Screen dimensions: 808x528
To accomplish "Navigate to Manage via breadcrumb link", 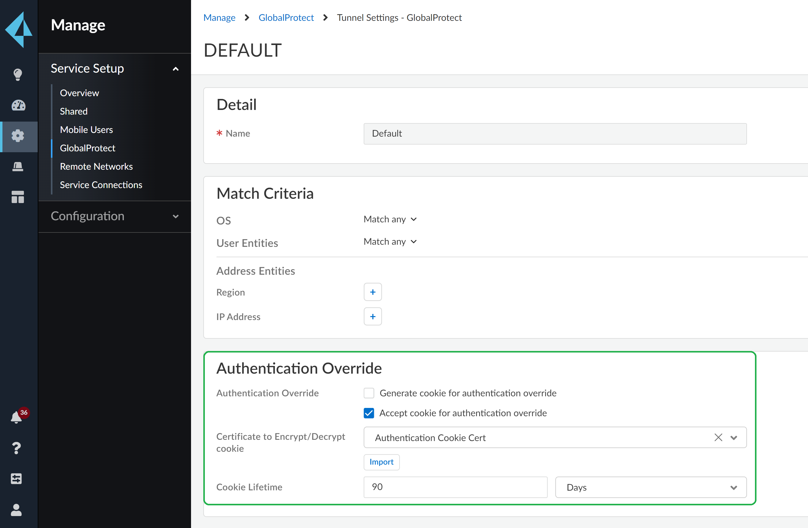I will point(219,17).
